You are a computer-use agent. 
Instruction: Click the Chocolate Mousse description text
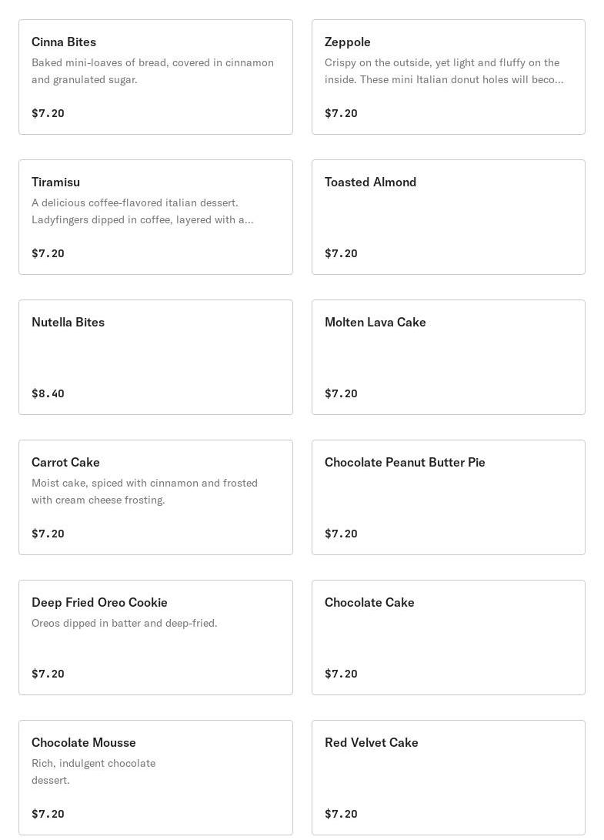93,771
